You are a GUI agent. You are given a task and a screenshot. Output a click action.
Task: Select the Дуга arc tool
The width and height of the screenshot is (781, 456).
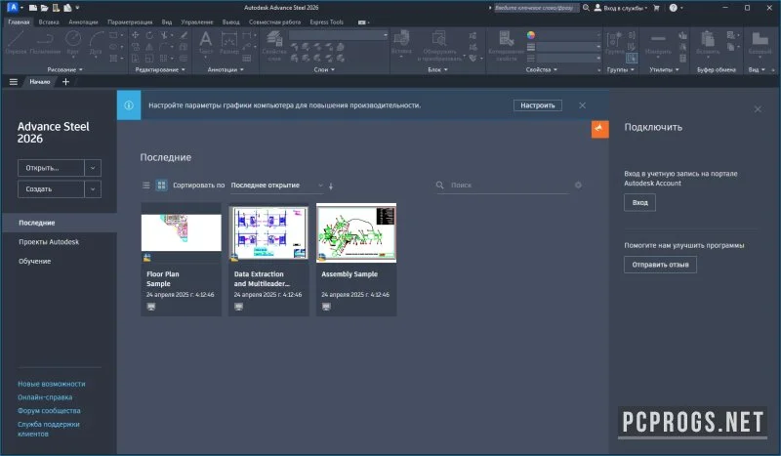tap(96, 42)
